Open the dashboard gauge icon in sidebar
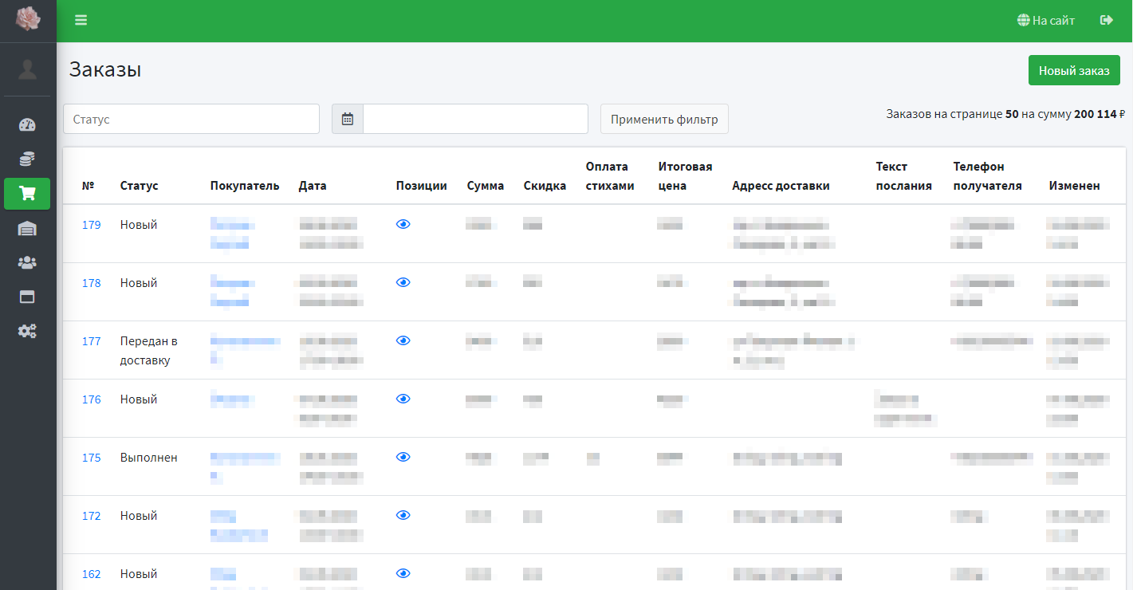 (27, 124)
